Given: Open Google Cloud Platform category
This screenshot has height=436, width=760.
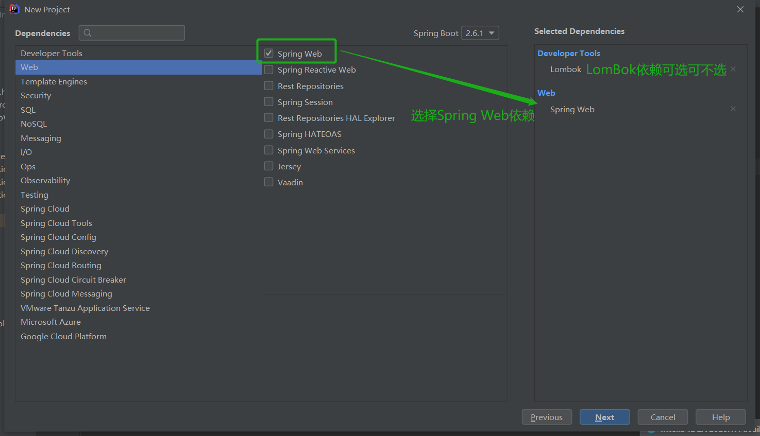Looking at the screenshot, I should pos(139,336).
